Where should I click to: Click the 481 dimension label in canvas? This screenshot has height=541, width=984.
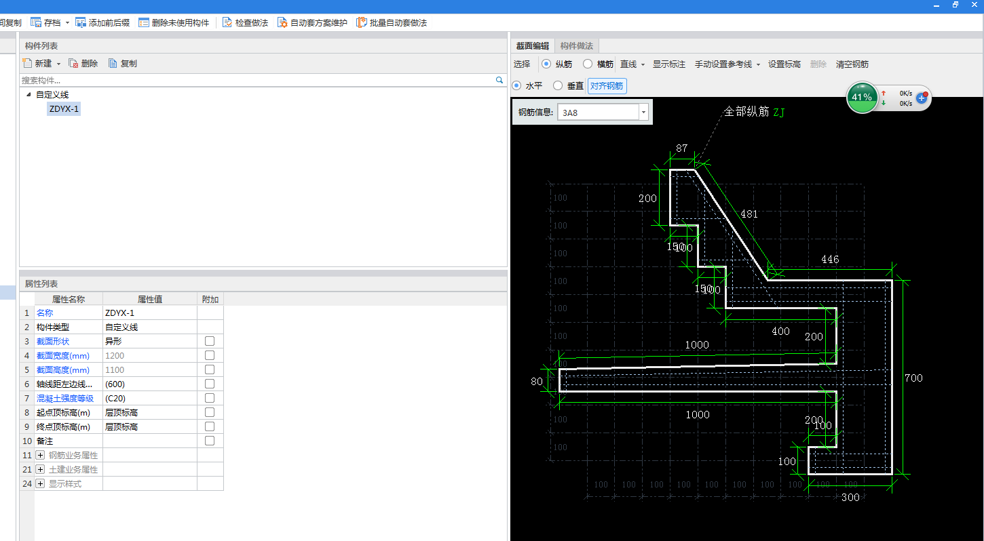pyautogui.click(x=749, y=214)
